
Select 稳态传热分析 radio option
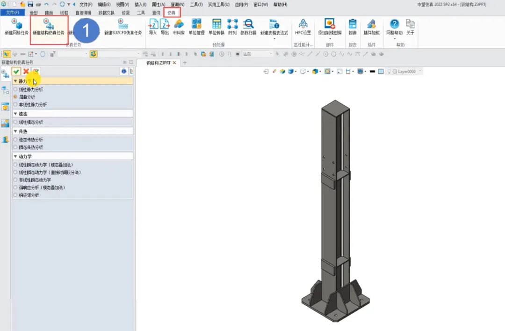coord(15,139)
